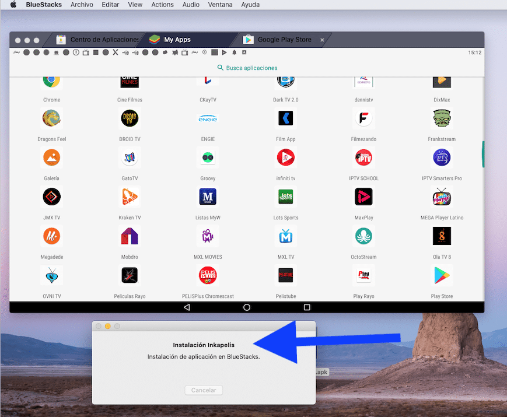The width and height of the screenshot is (507, 417).
Task: Open the Play Store app icon
Action: [442, 275]
